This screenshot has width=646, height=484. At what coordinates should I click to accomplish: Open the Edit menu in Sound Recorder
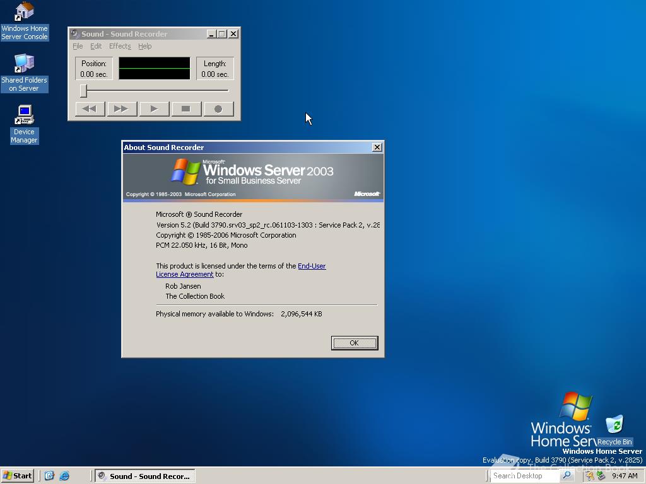tap(96, 46)
